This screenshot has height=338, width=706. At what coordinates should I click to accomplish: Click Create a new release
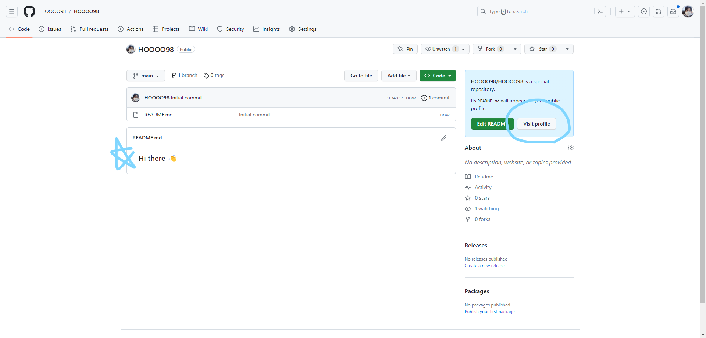pos(485,266)
